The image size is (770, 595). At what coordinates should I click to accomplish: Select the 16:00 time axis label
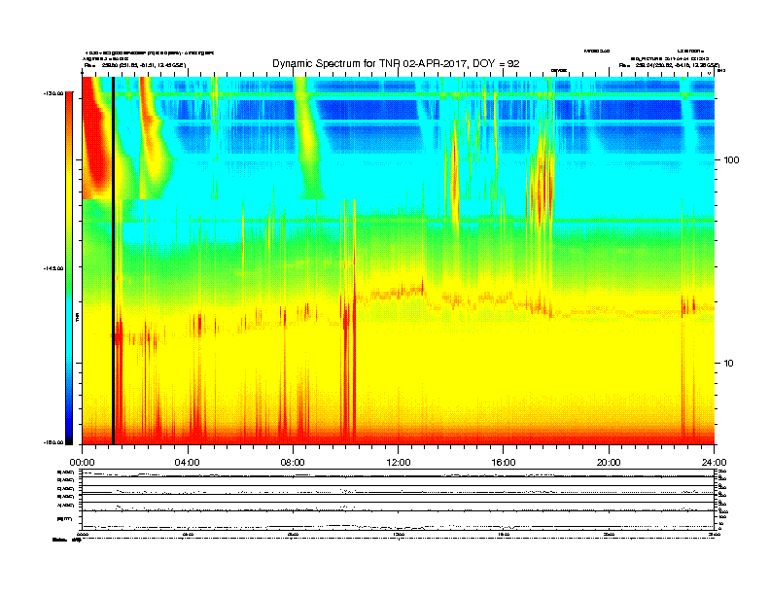point(504,463)
